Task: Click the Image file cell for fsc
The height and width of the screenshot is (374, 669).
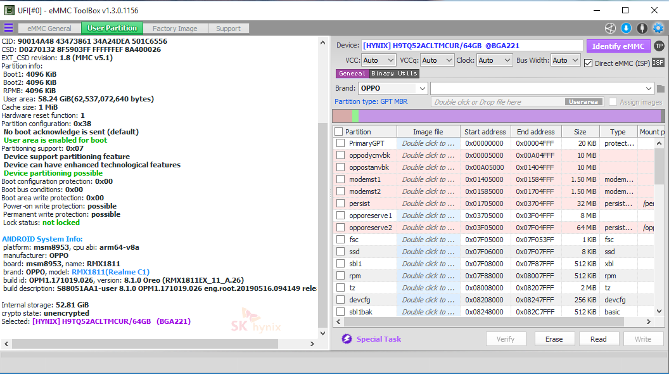Action: [x=428, y=240]
